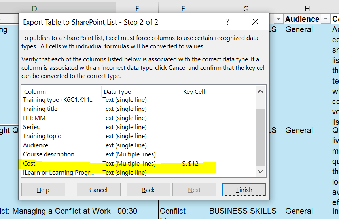Select column G header in spreadsheet

click(246, 9)
